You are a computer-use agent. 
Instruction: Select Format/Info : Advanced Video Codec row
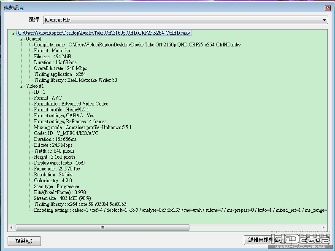click(71, 104)
